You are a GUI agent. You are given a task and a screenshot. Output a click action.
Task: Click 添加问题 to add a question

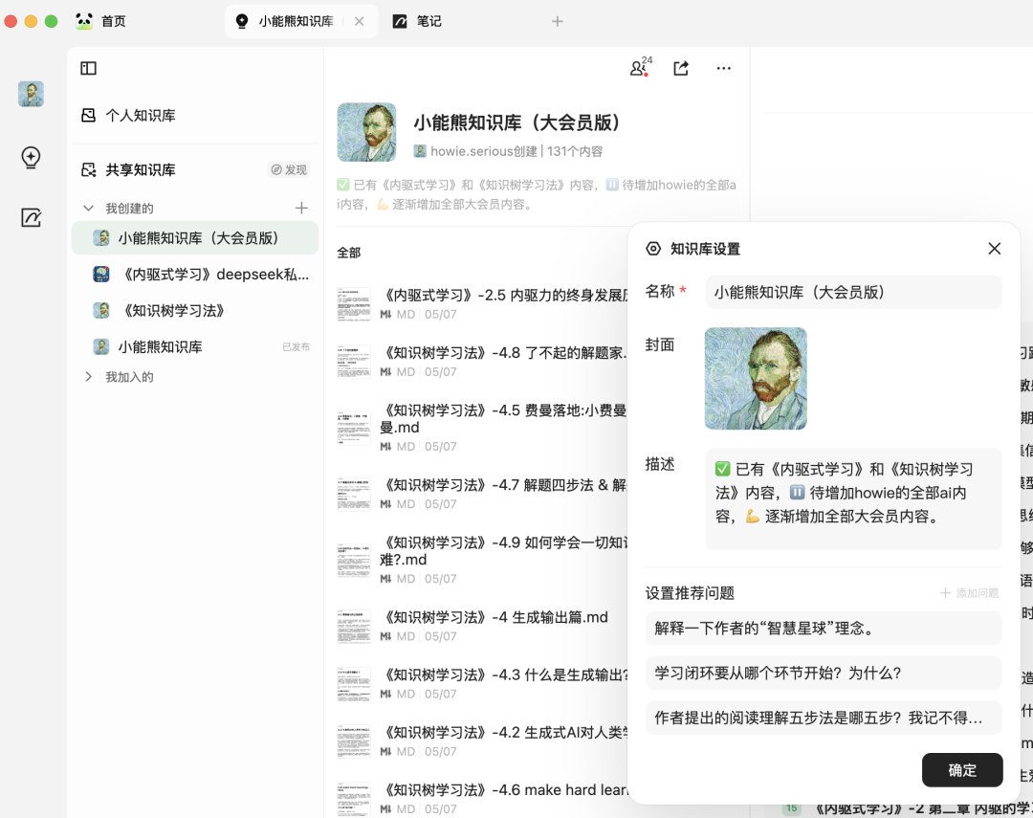pyautogui.click(x=969, y=593)
